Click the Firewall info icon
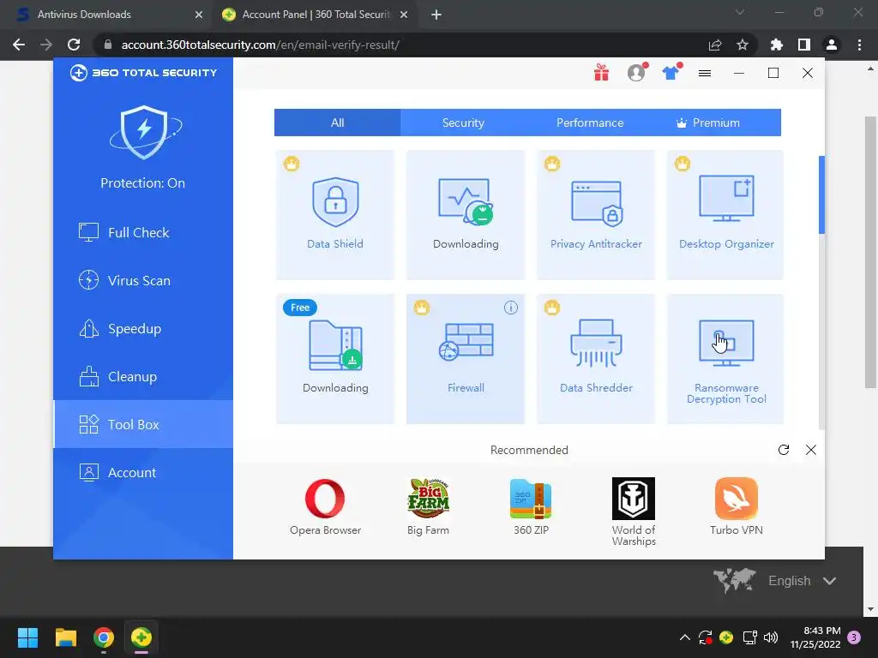 pyautogui.click(x=511, y=308)
